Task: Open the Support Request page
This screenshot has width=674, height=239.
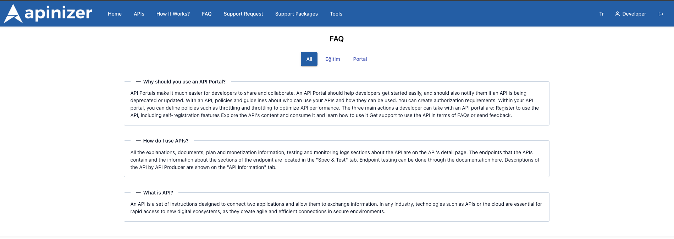Action: click(x=243, y=14)
